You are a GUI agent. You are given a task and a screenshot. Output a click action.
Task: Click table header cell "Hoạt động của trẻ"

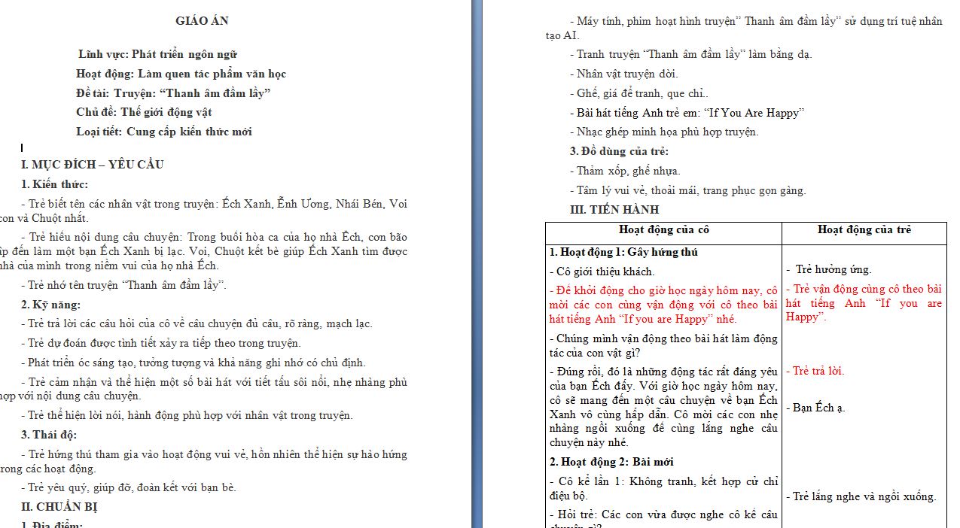864,230
